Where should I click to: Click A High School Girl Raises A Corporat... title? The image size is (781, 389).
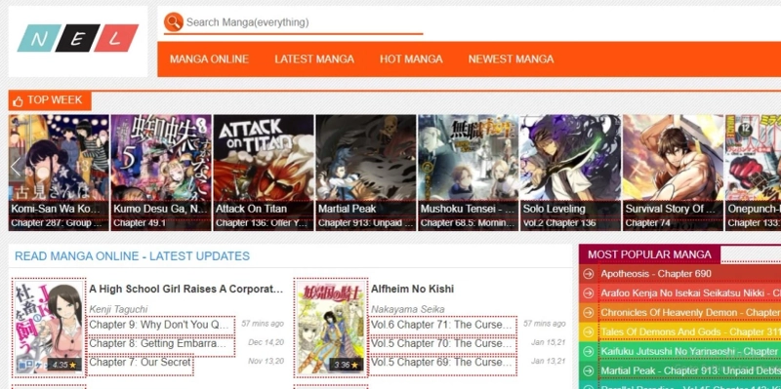coord(186,289)
